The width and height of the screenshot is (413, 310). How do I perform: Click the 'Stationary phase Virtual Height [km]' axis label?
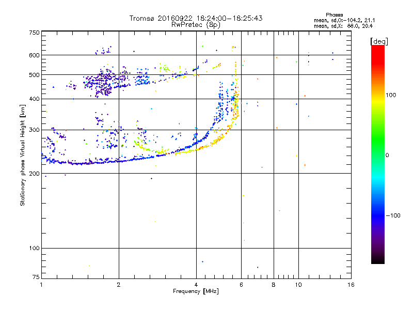[x=23, y=155]
